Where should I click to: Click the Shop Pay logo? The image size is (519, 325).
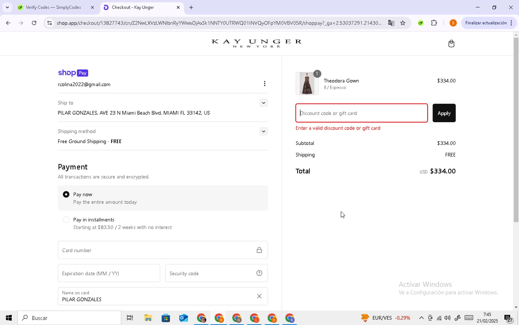73,73
